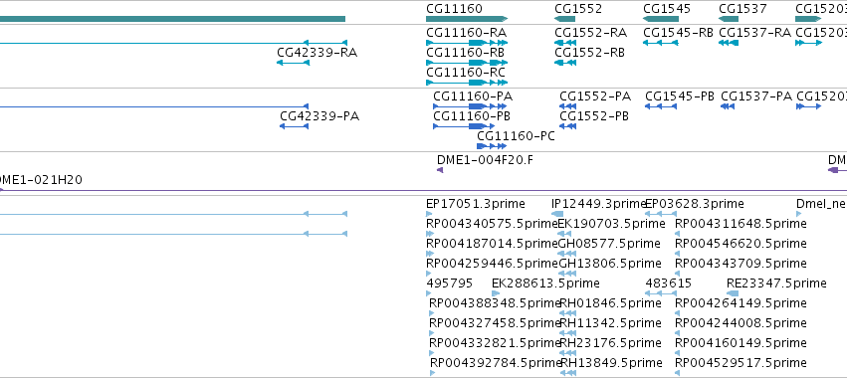The width and height of the screenshot is (847, 378).
Task: Select the teal CG1545 gene arrow glyph
Action: [660, 19]
